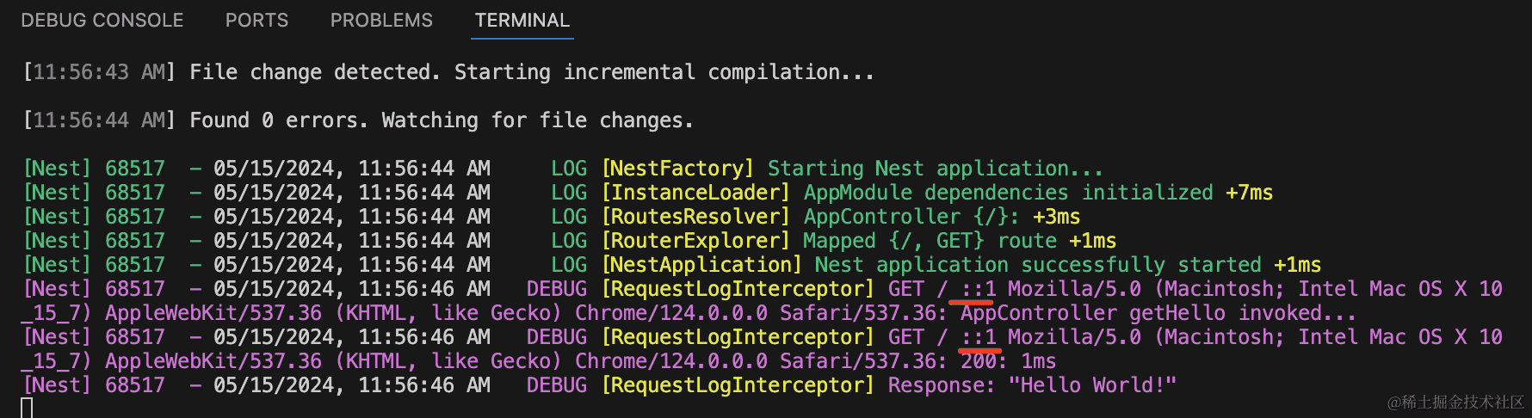The width and height of the screenshot is (1532, 418).
Task: Show the PROBLEMS tab
Action: coord(381,20)
